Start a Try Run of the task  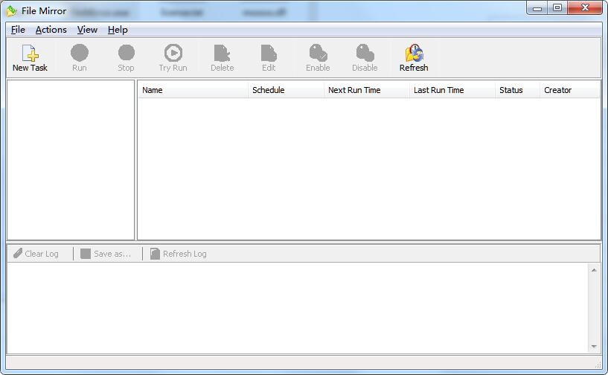point(173,58)
